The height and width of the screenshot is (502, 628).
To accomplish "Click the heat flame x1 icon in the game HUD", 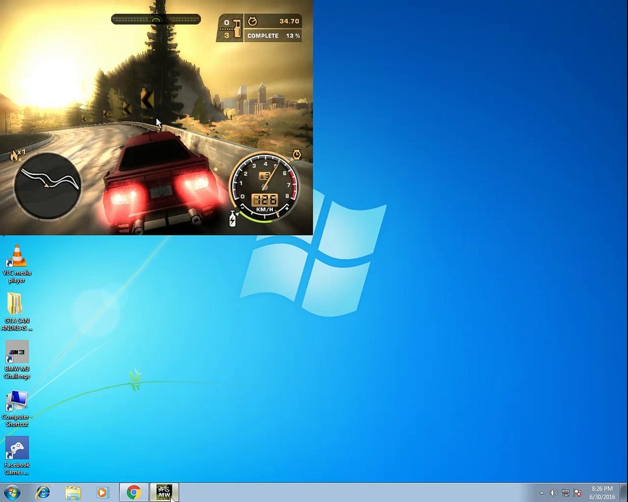I will 17,155.
